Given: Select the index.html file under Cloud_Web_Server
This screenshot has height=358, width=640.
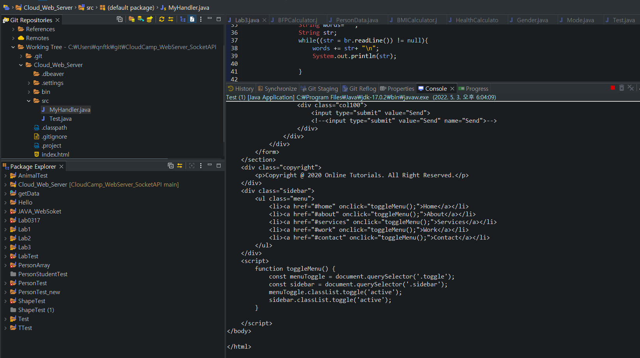Looking at the screenshot, I should tap(56, 154).
